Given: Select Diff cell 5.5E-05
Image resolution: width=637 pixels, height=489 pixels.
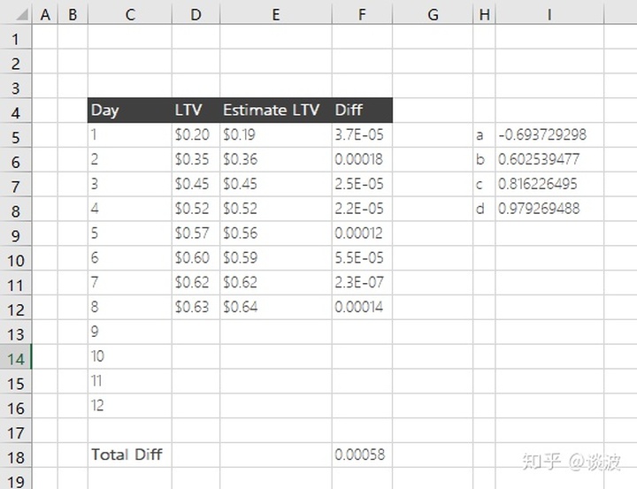Looking at the screenshot, I should click(x=362, y=258).
